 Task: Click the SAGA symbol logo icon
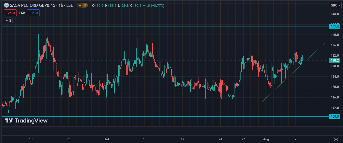(x=6, y=5)
